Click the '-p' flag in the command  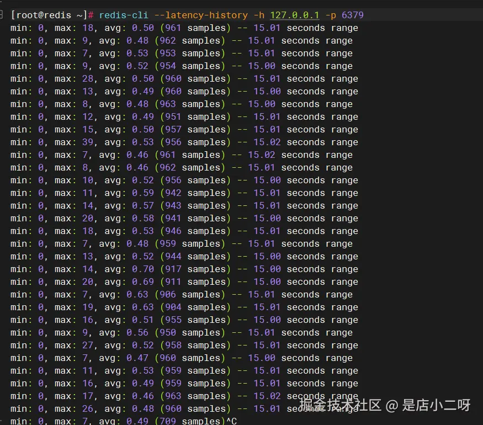click(x=331, y=15)
